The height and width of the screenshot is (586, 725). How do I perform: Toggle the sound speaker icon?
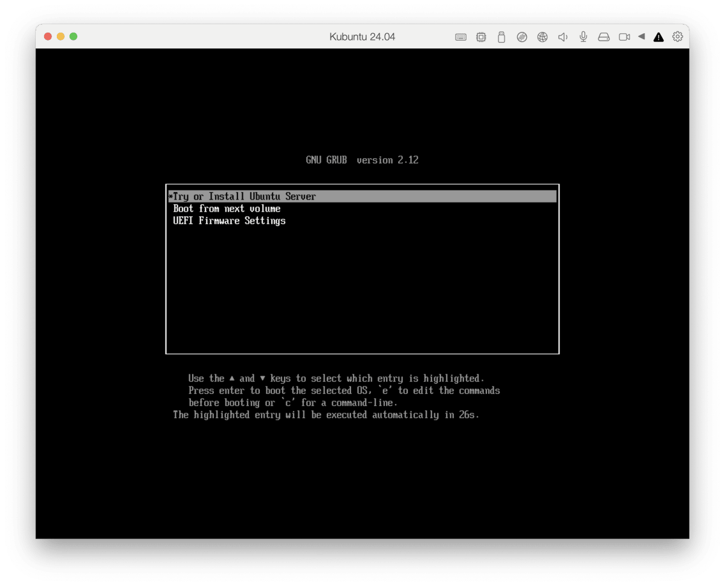562,37
